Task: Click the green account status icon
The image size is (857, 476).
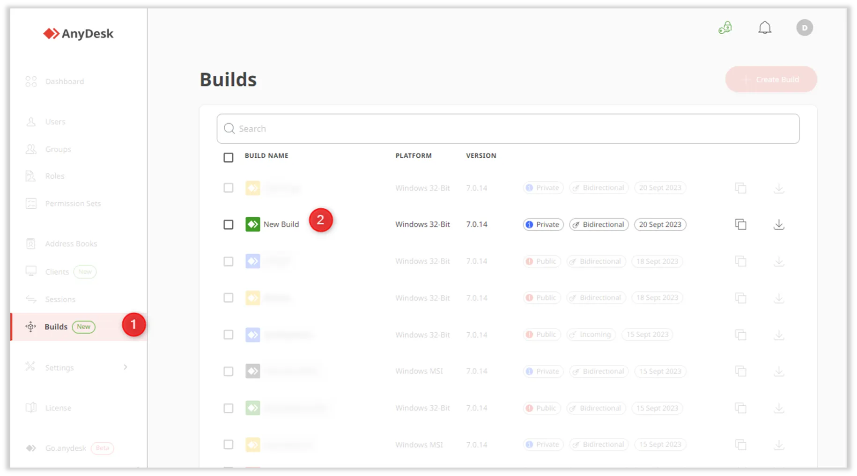Action: (x=725, y=28)
